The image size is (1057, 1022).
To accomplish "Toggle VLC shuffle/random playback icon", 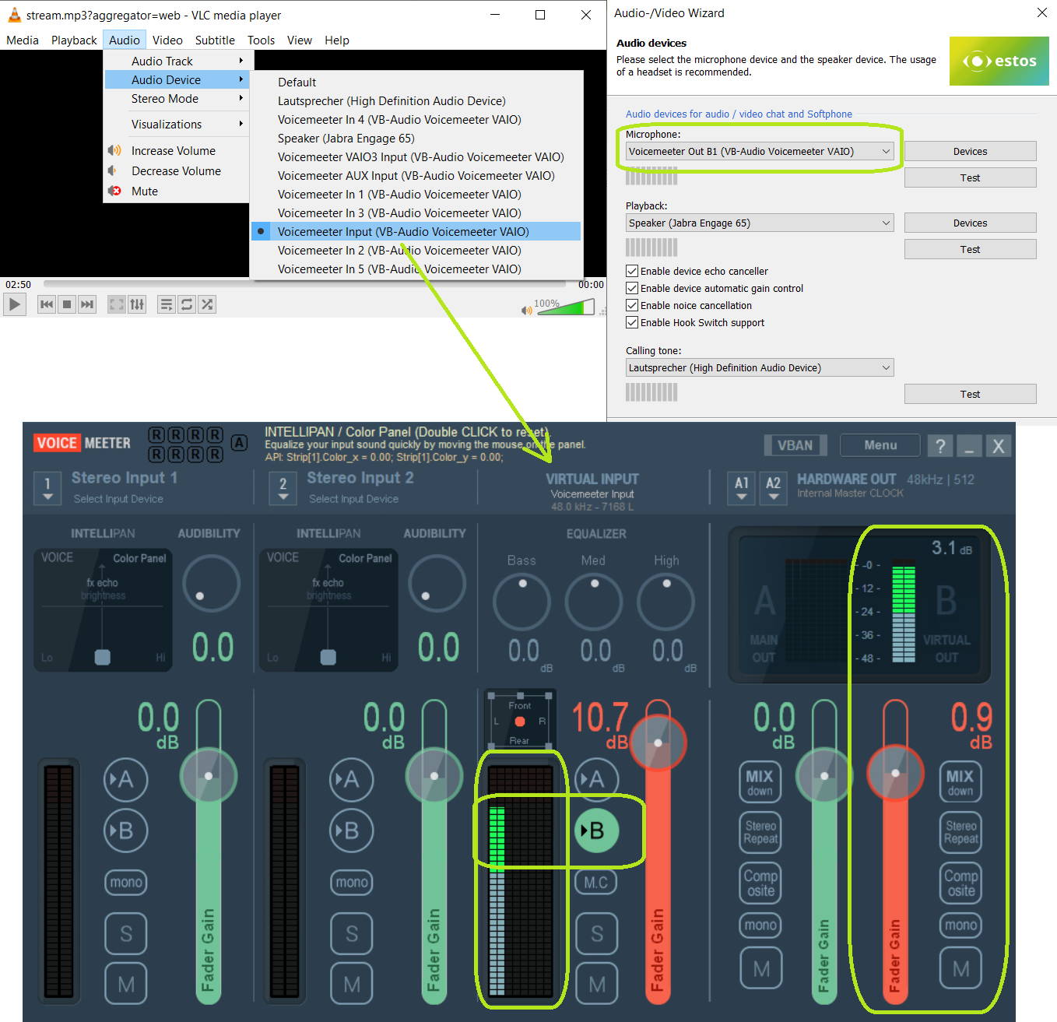I will point(207,304).
